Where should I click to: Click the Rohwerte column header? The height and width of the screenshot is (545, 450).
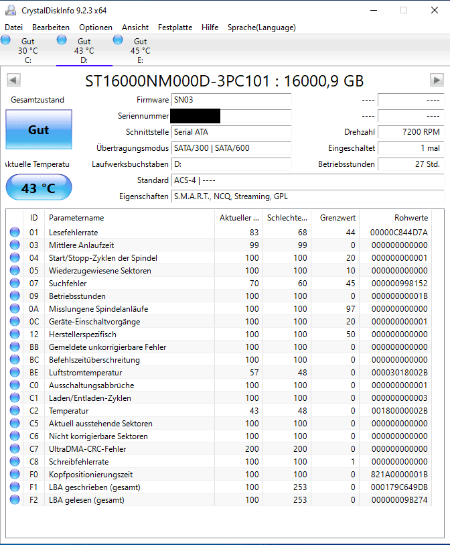point(396,218)
